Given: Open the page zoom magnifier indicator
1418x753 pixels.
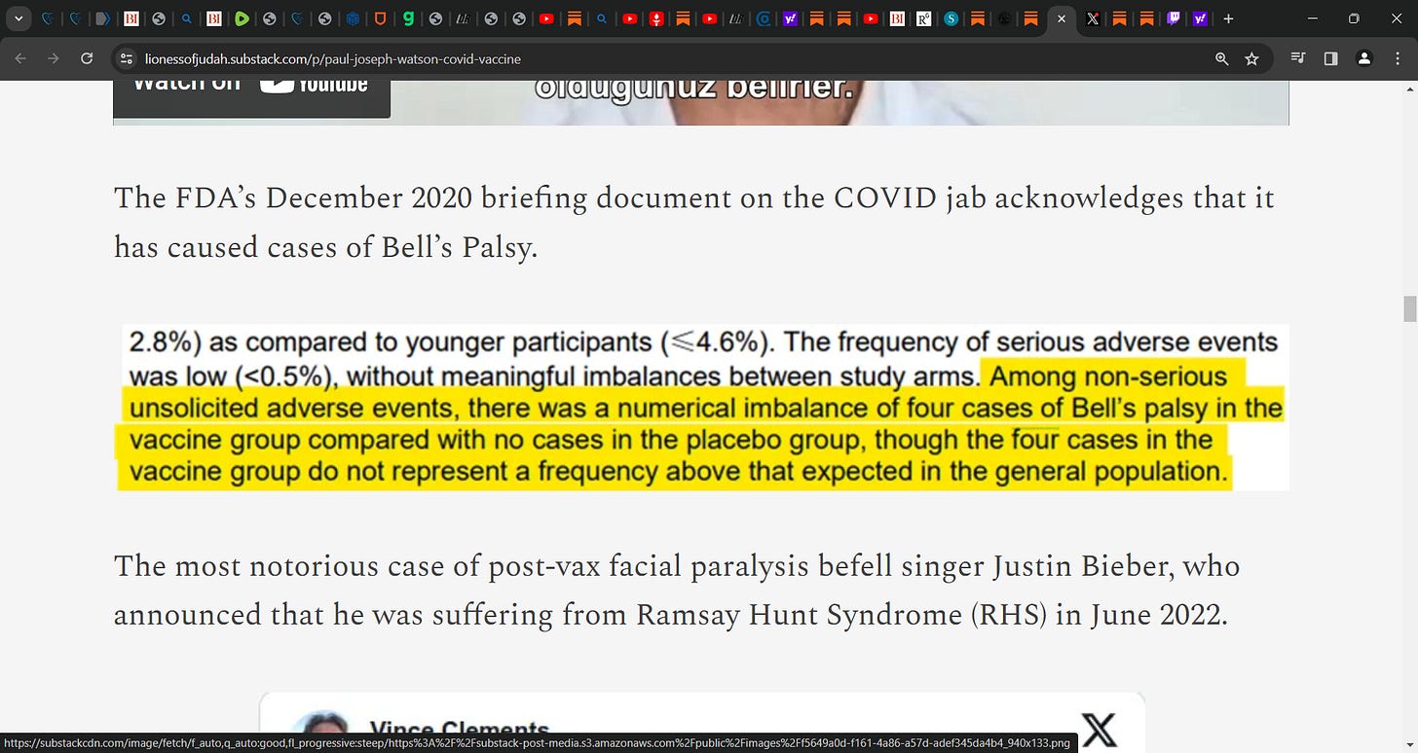Looking at the screenshot, I should tap(1221, 59).
